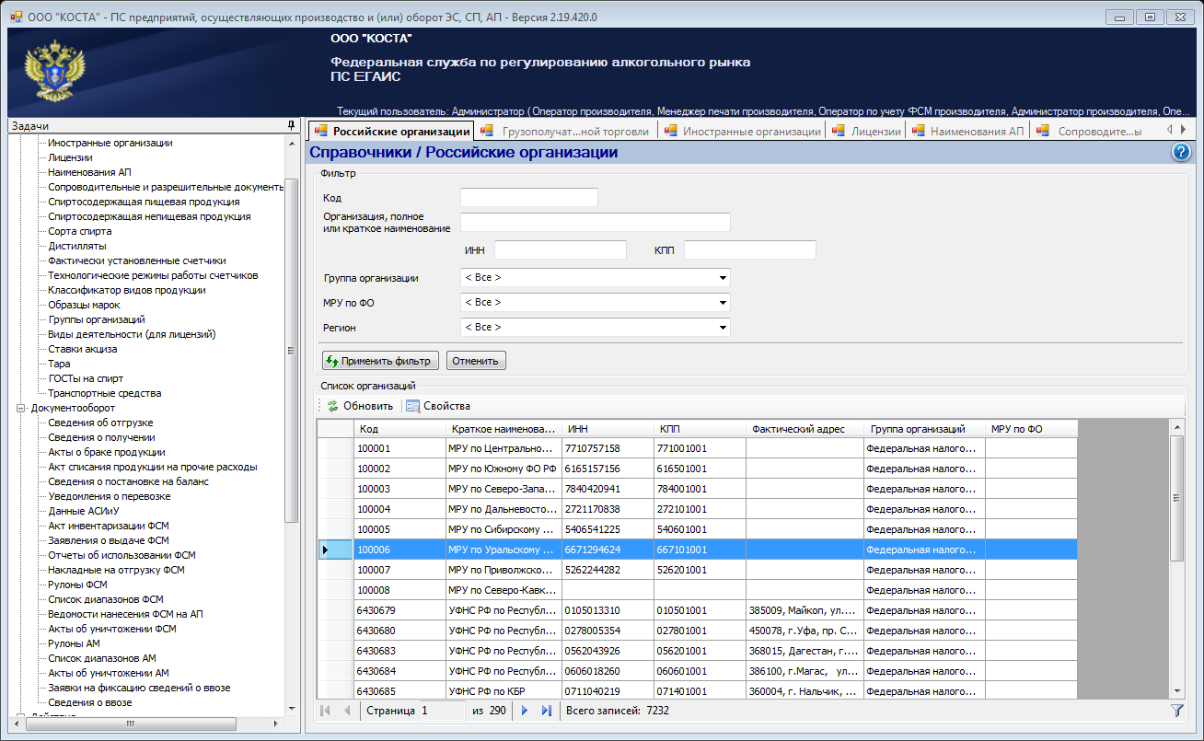1204x741 pixels.
Task: Click the ИНН filter input field
Action: [561, 250]
